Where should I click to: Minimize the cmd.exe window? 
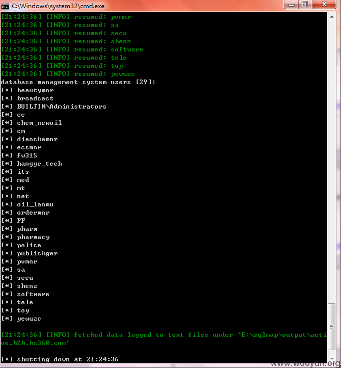(292, 5)
